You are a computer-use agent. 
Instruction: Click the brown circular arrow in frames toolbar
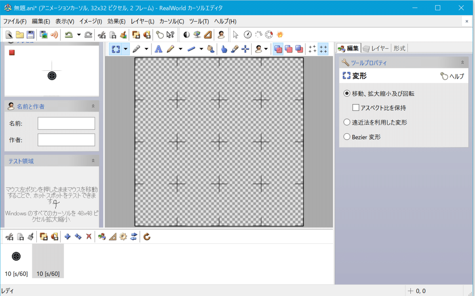pos(147,237)
